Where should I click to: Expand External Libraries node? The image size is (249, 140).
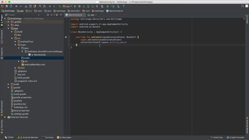(5, 117)
